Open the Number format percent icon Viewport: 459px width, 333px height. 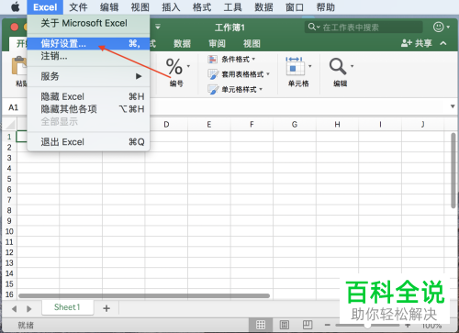click(174, 66)
